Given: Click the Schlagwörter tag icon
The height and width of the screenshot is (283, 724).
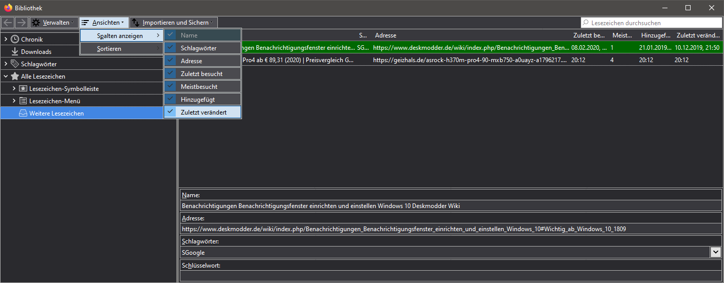Looking at the screenshot, I should (x=15, y=64).
